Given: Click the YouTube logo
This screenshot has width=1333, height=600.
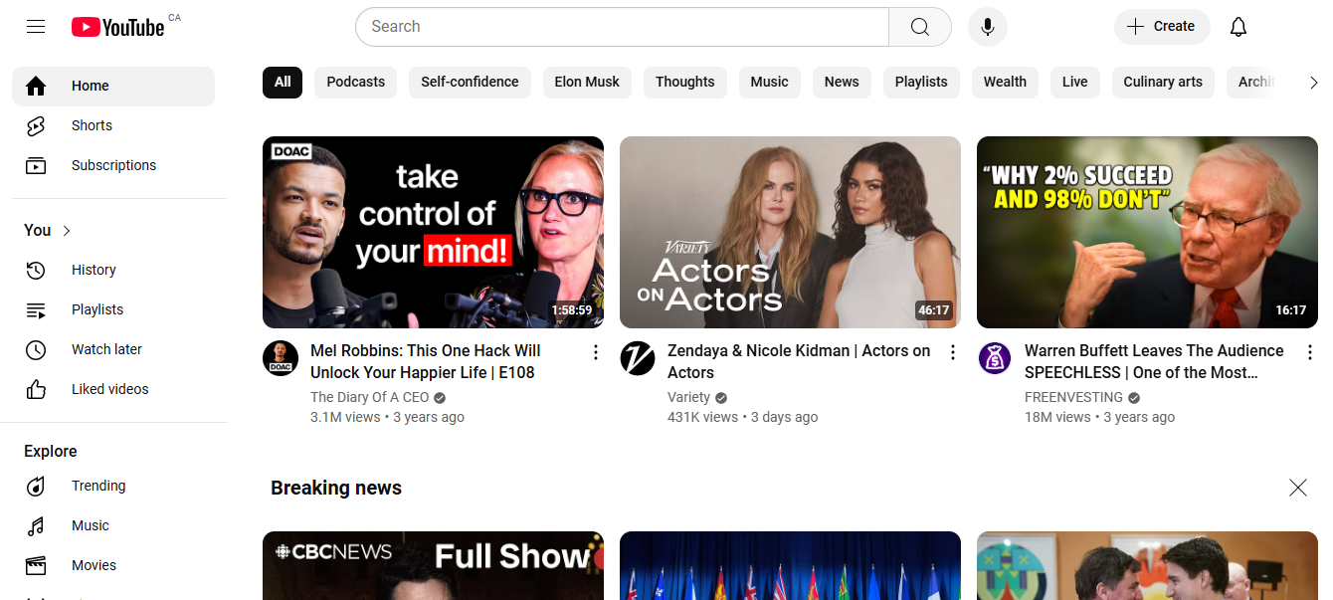Looking at the screenshot, I should click(x=117, y=27).
